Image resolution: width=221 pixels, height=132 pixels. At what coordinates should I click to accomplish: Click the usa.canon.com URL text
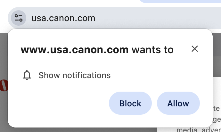(63, 18)
